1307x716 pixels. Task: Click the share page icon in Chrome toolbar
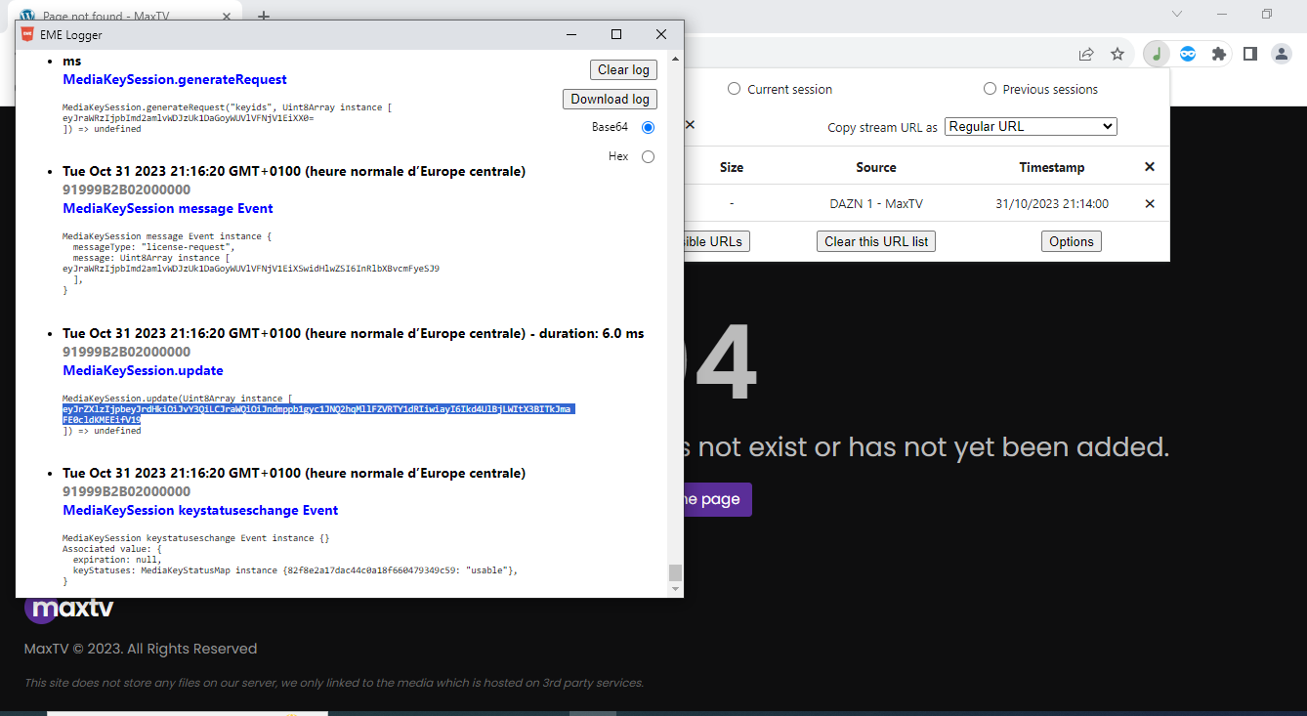[1085, 54]
